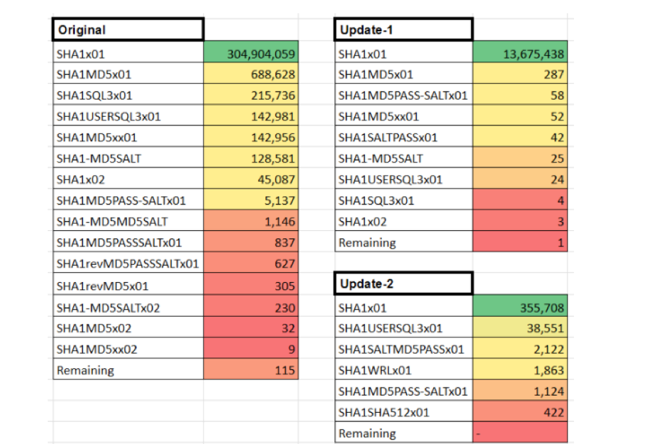The image size is (647, 444).
Task: Click the SHA1-MD5MD5SALT label cell
Action: 127,222
